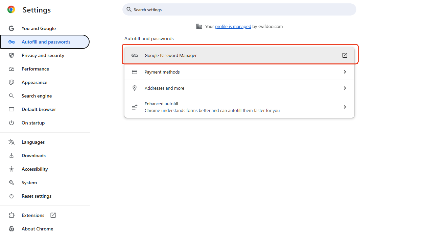This screenshot has height=249, width=448.
Task: Click the accessibility person icon
Action: pos(11,169)
